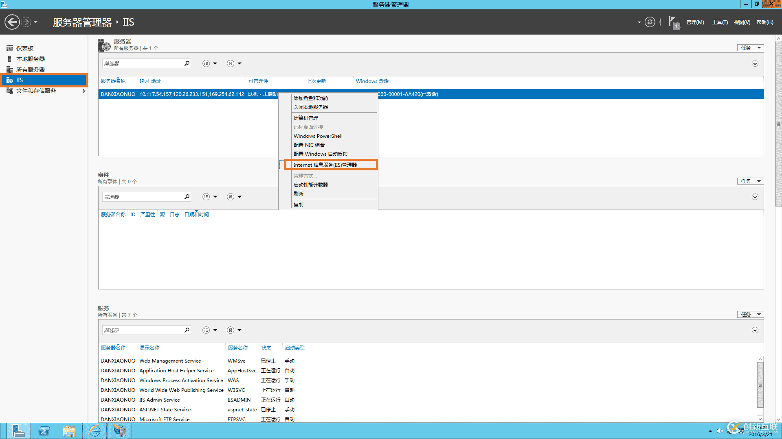Sort by 可管理性 column header
782x439 pixels.
258,81
